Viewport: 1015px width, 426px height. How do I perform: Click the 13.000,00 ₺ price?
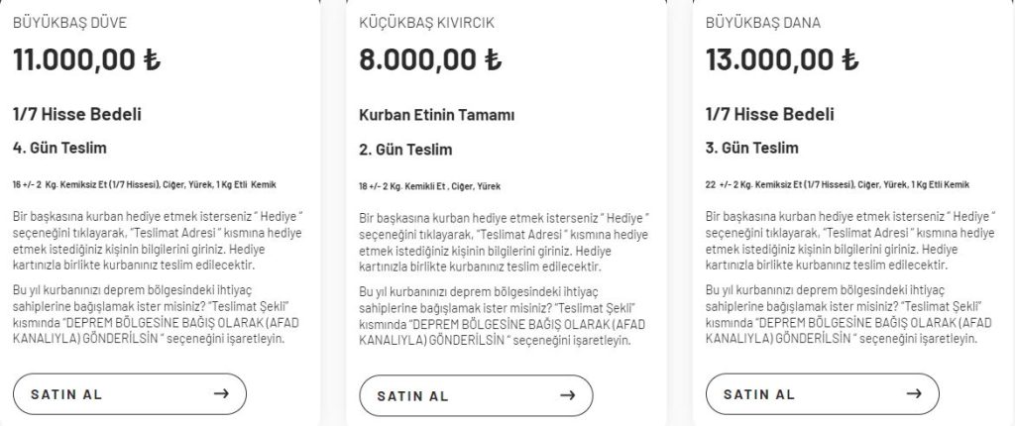coord(781,59)
